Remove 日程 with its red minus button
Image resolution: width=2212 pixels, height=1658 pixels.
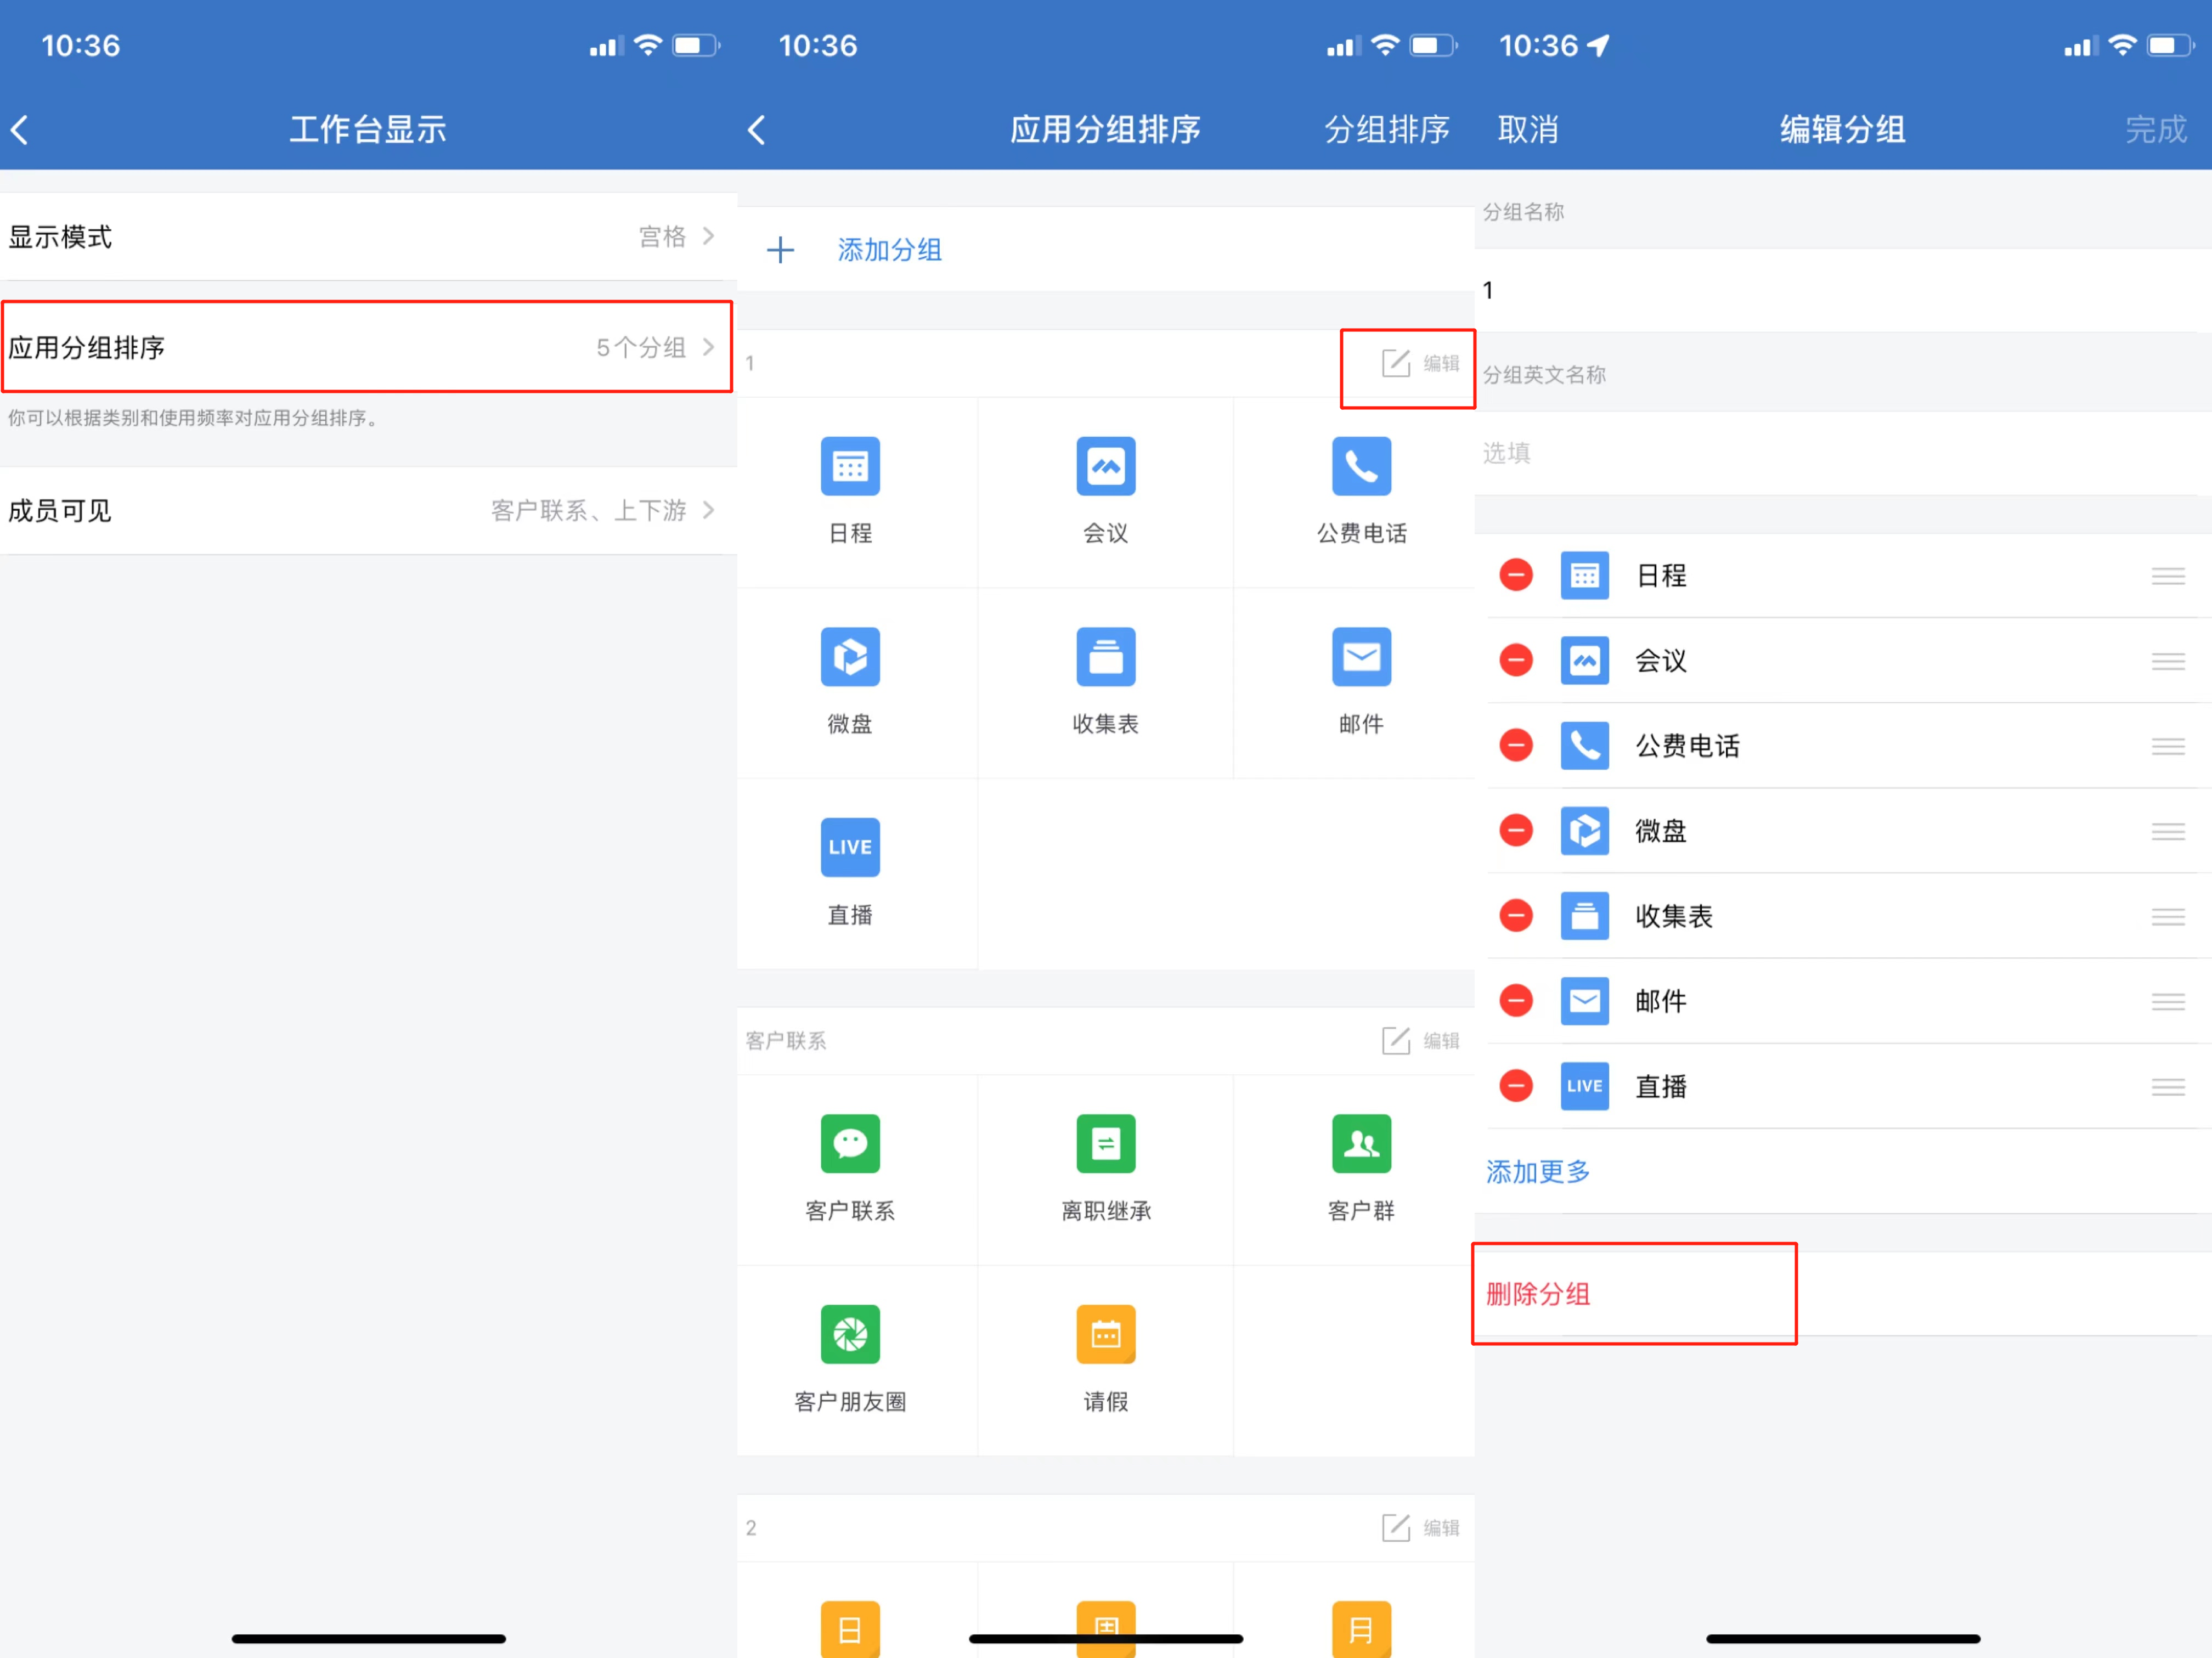(x=1516, y=575)
